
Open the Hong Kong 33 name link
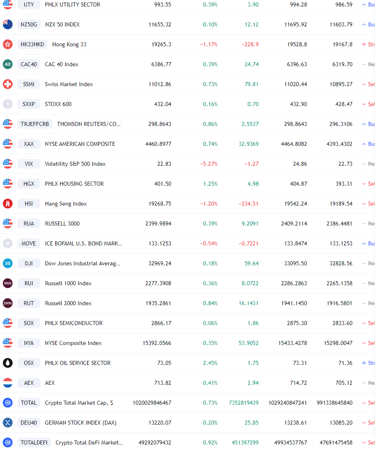tap(69, 44)
